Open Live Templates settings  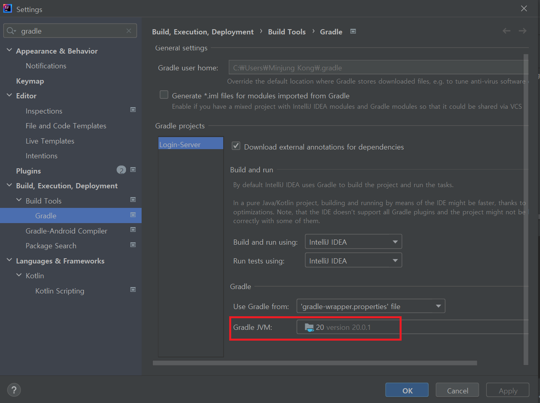(50, 141)
